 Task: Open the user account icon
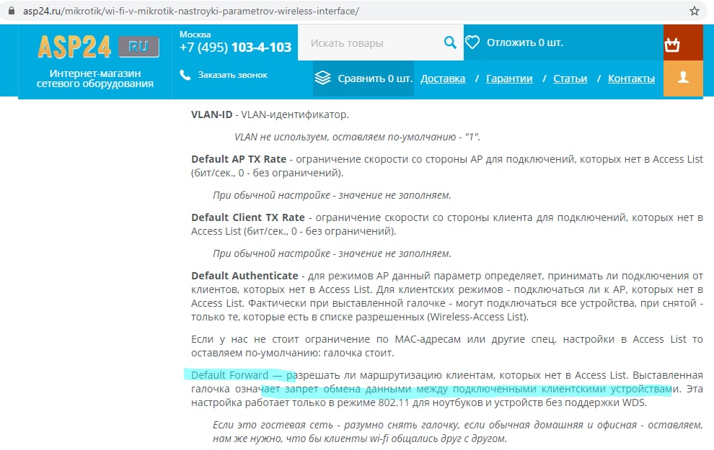click(x=683, y=78)
